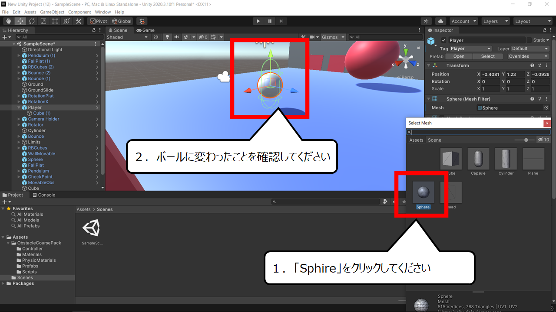
Task: Open the Collab sun icon
Action: (x=427, y=21)
